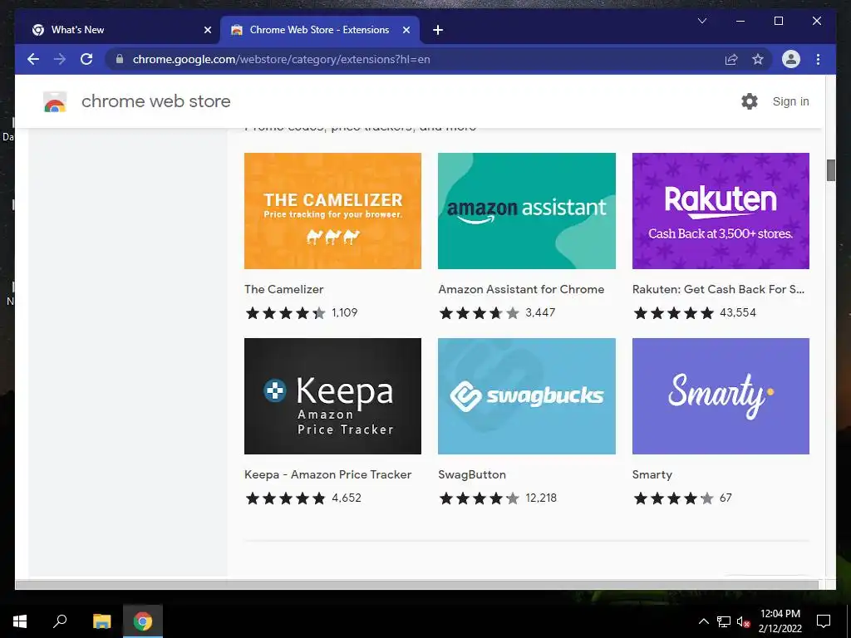
Task: Click the Chrome taskbar icon
Action: point(143,621)
